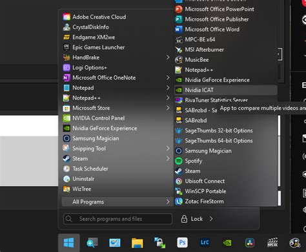The height and width of the screenshot is (252, 306).
Task: Launch Microsoft Office Word icon
Action: click(x=179, y=29)
